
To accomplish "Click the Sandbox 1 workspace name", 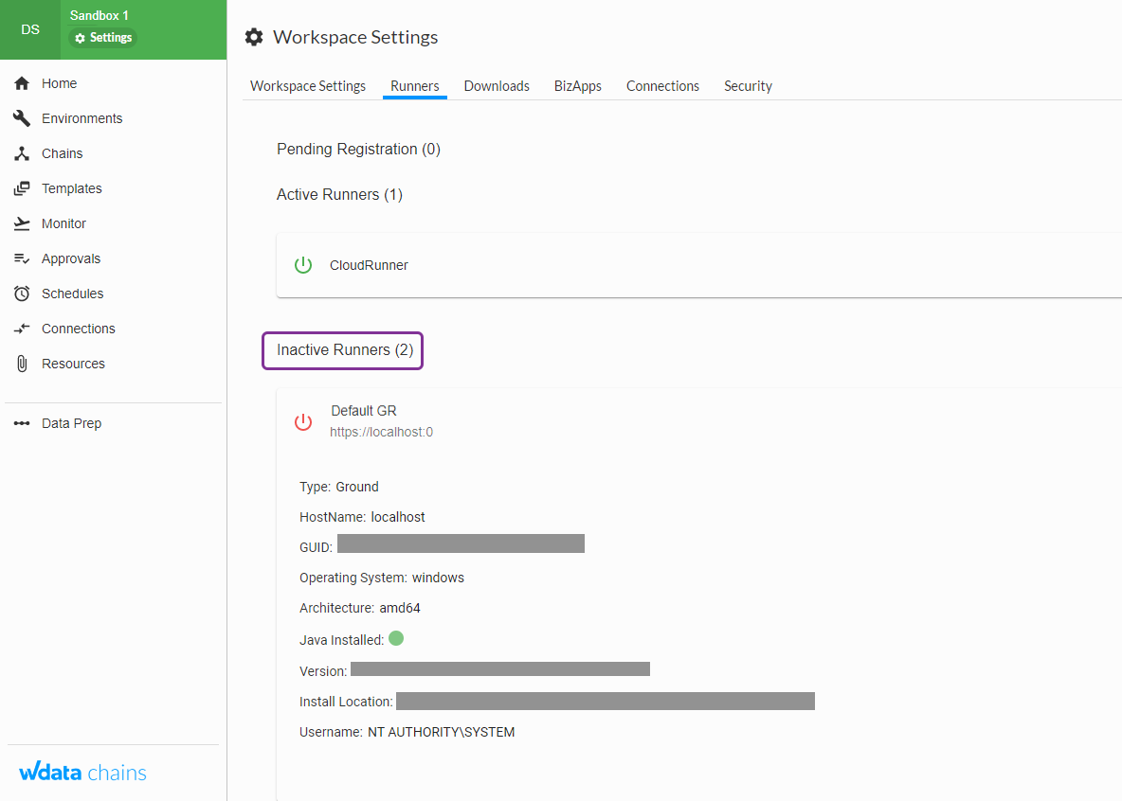I will pos(100,16).
